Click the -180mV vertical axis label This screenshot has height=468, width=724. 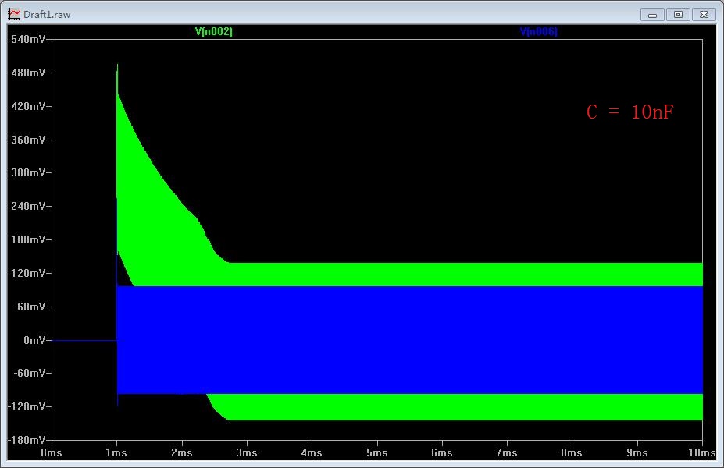pos(27,440)
